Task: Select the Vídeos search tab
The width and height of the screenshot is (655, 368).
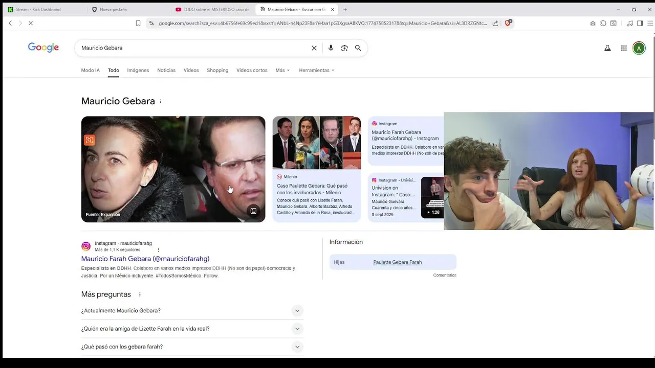Action: coord(191,70)
